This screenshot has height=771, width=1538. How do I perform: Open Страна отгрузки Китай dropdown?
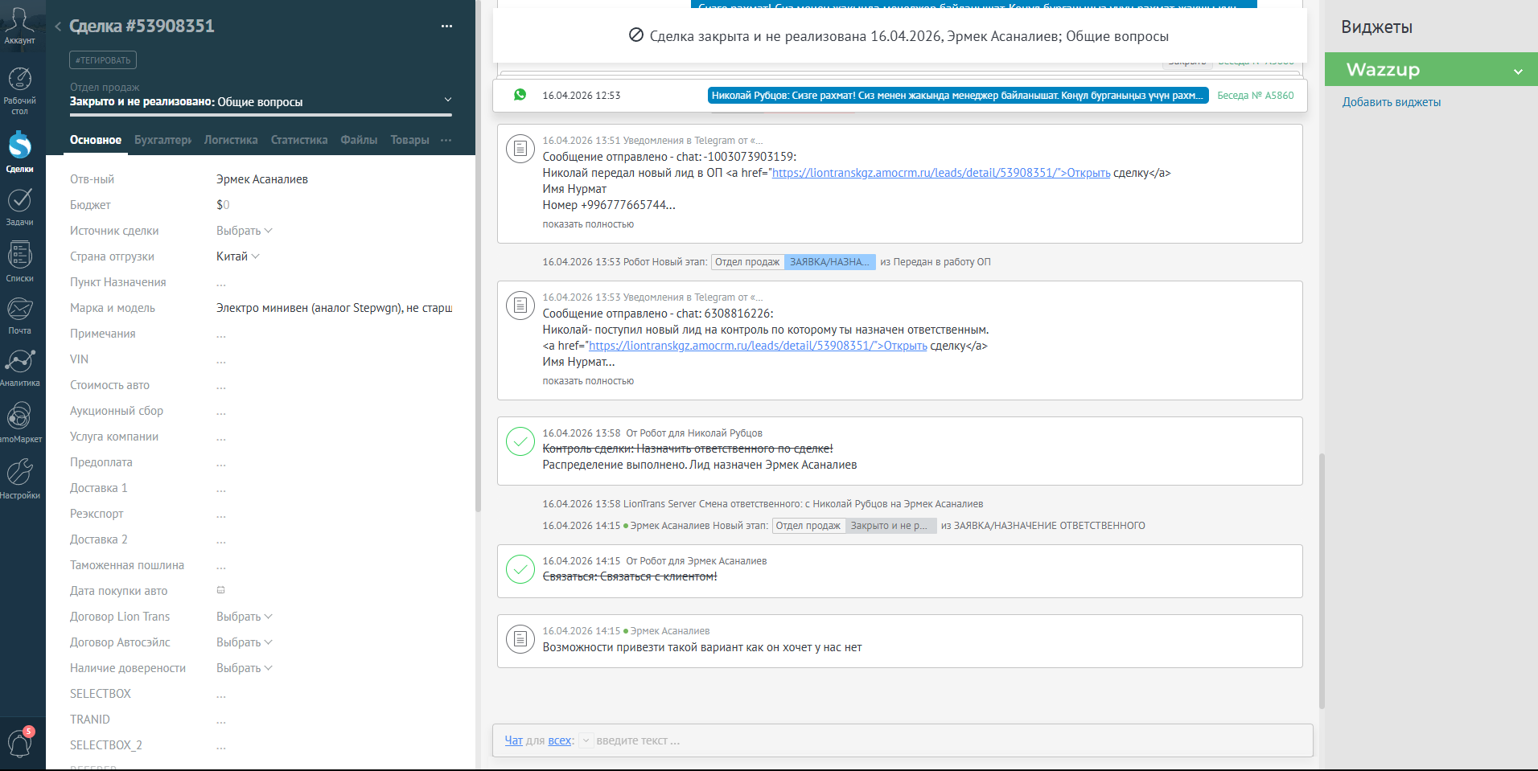click(x=238, y=256)
